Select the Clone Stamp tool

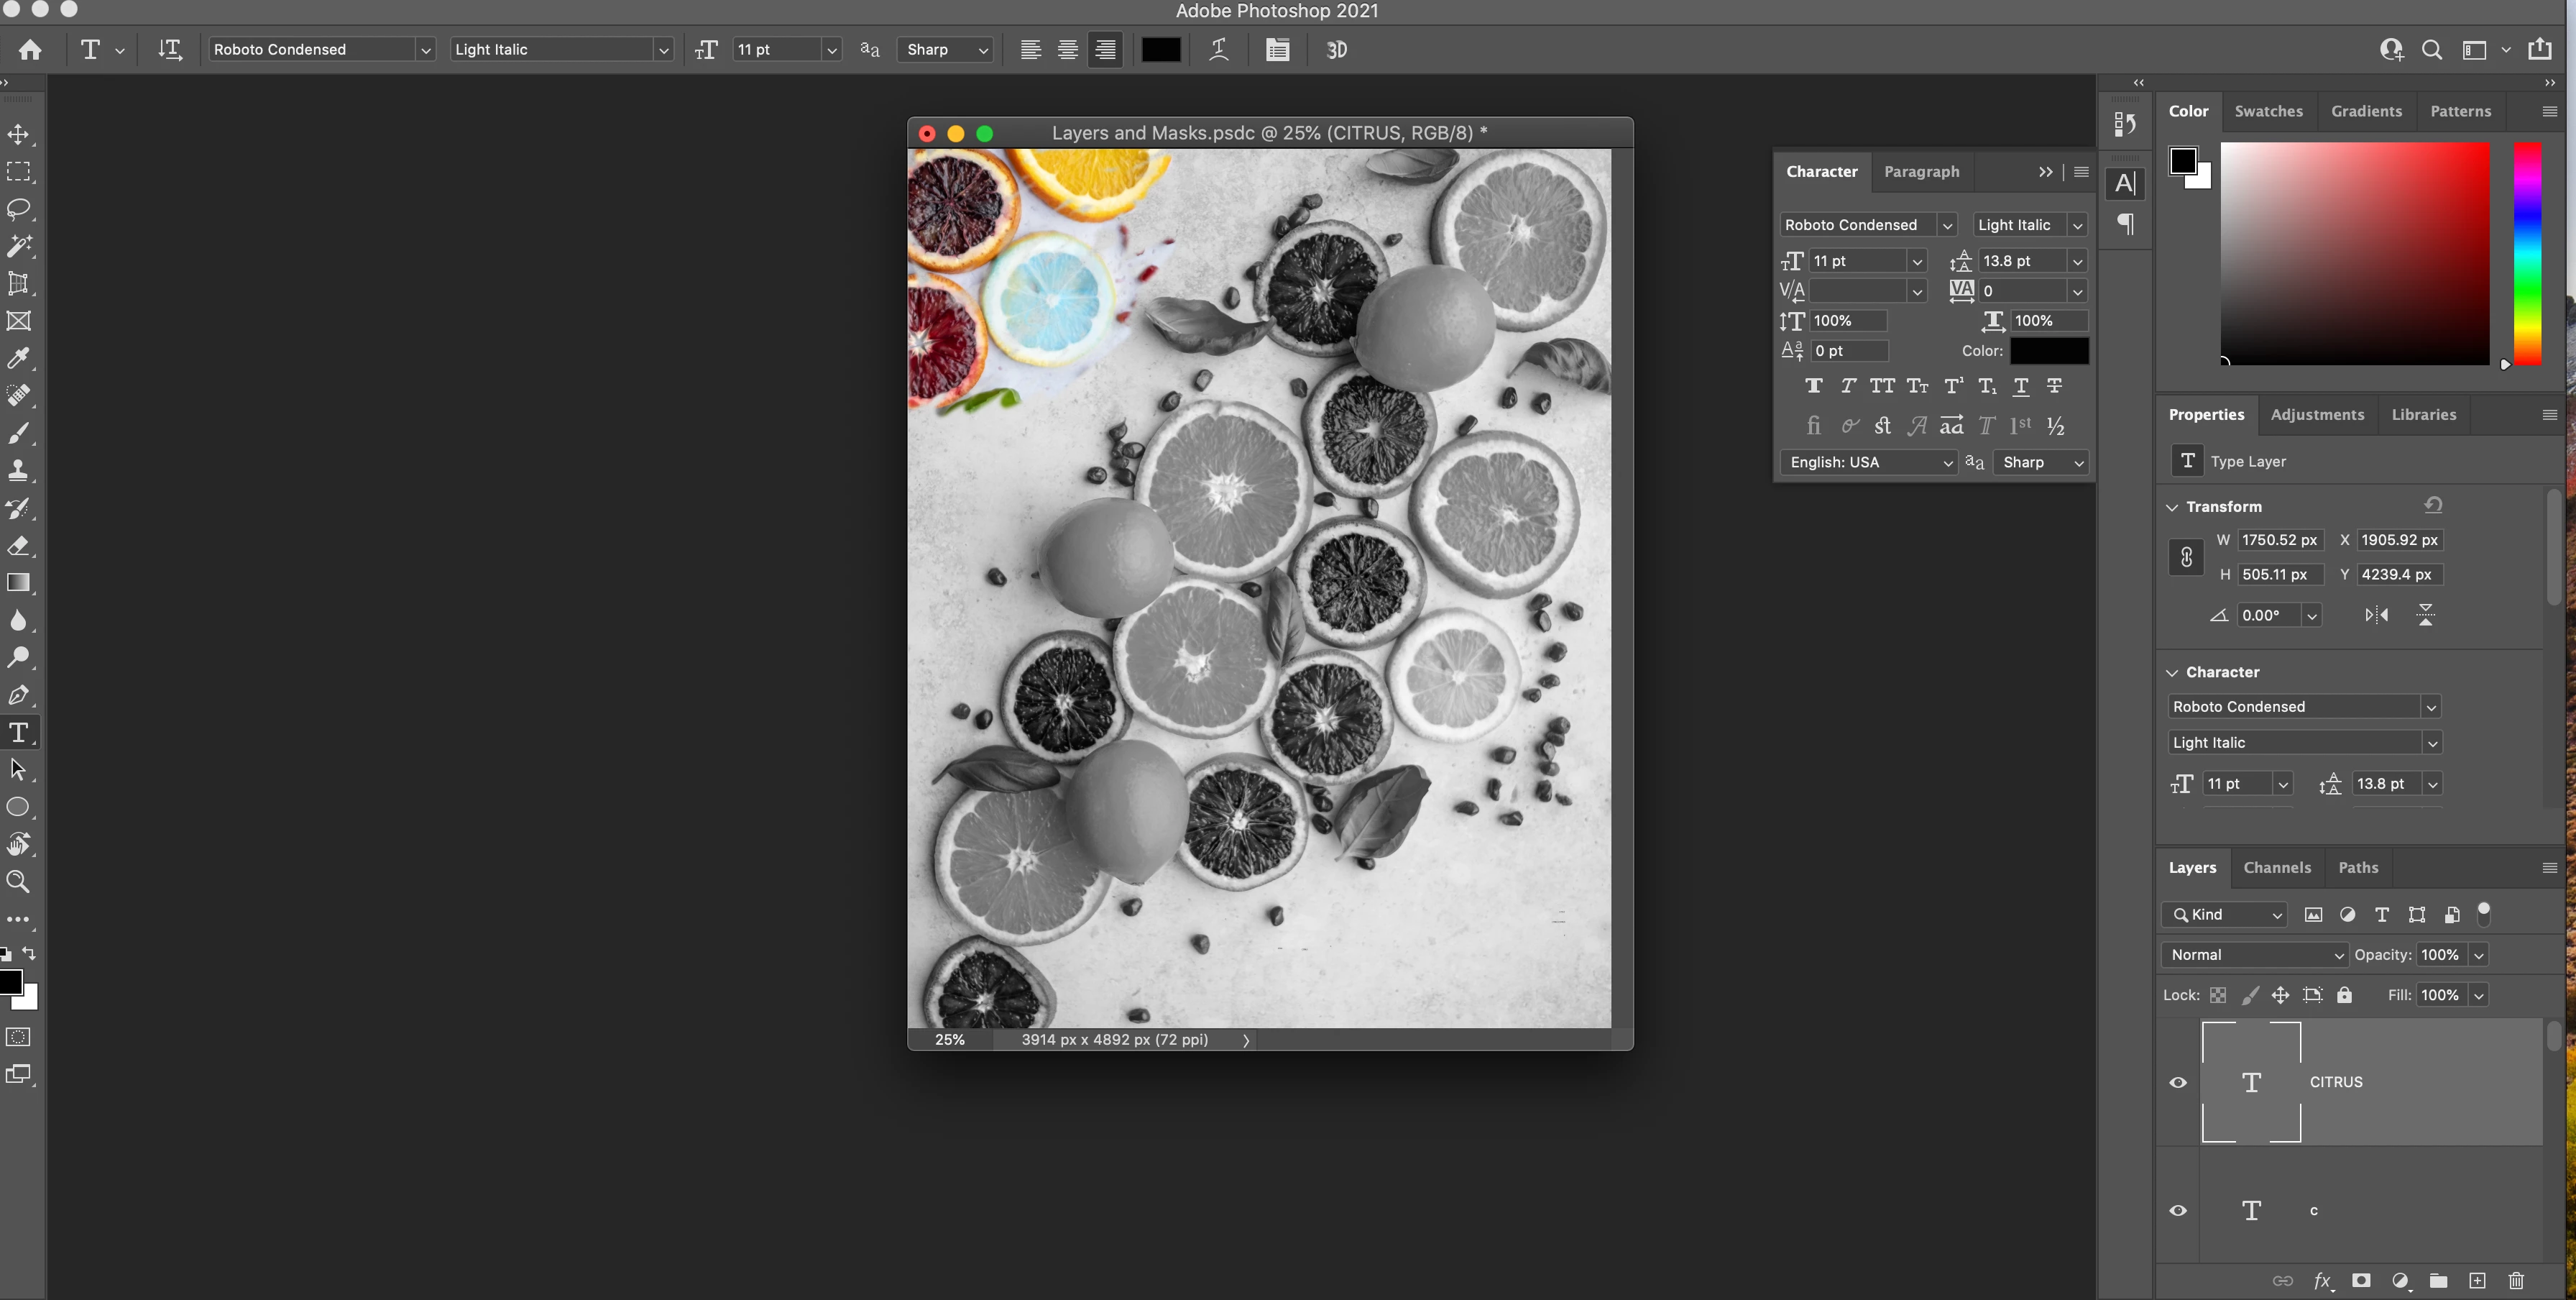pos(18,470)
